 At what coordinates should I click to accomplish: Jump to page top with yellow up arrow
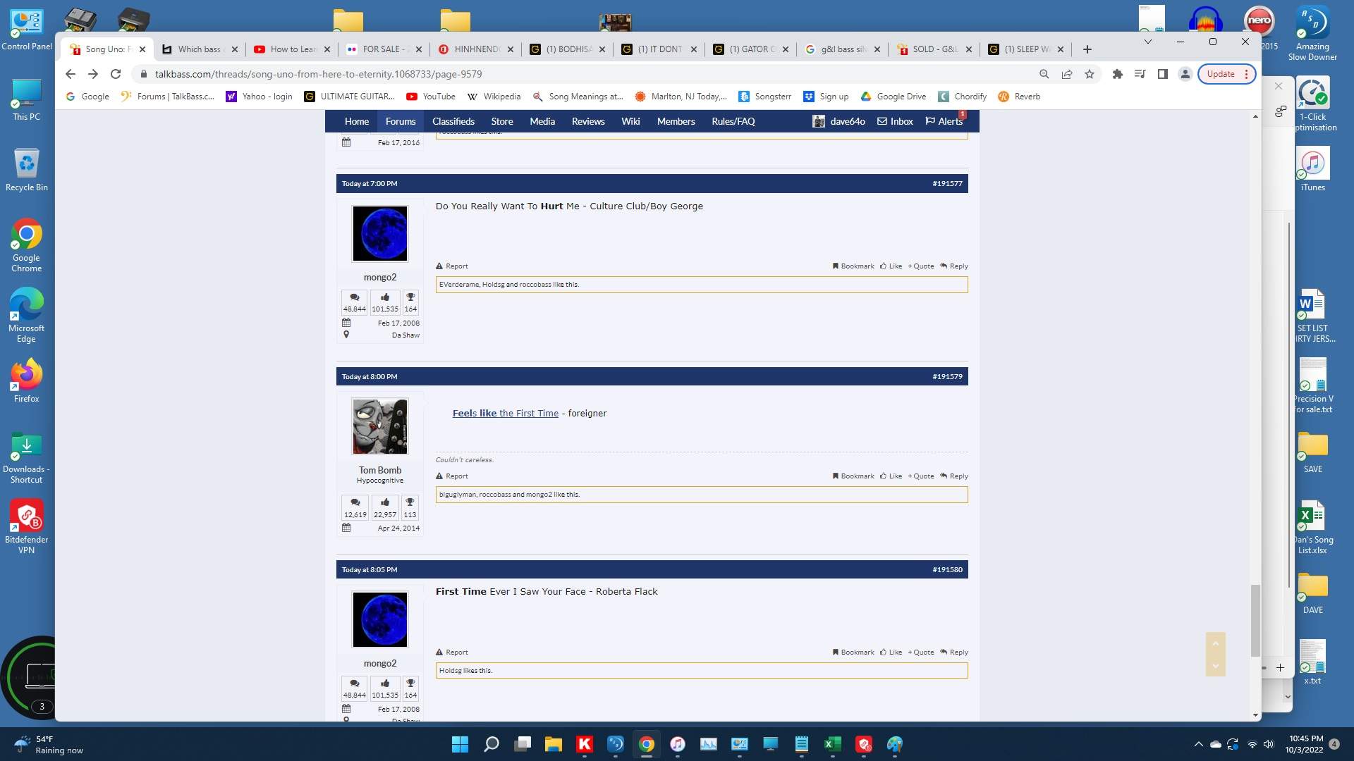click(1215, 643)
